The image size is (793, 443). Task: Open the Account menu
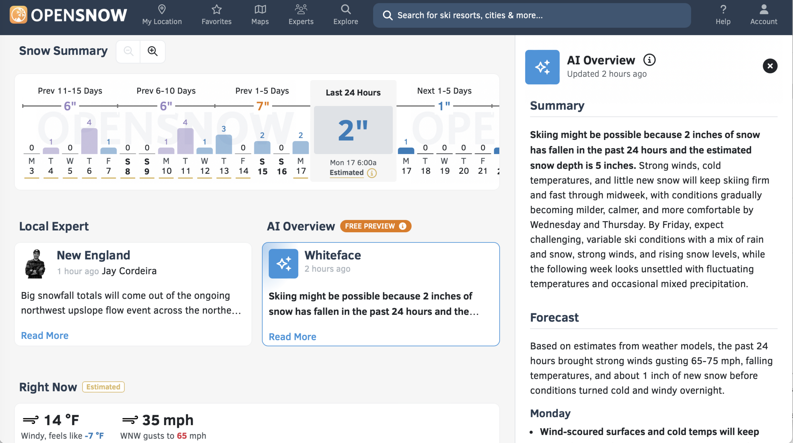coord(764,15)
